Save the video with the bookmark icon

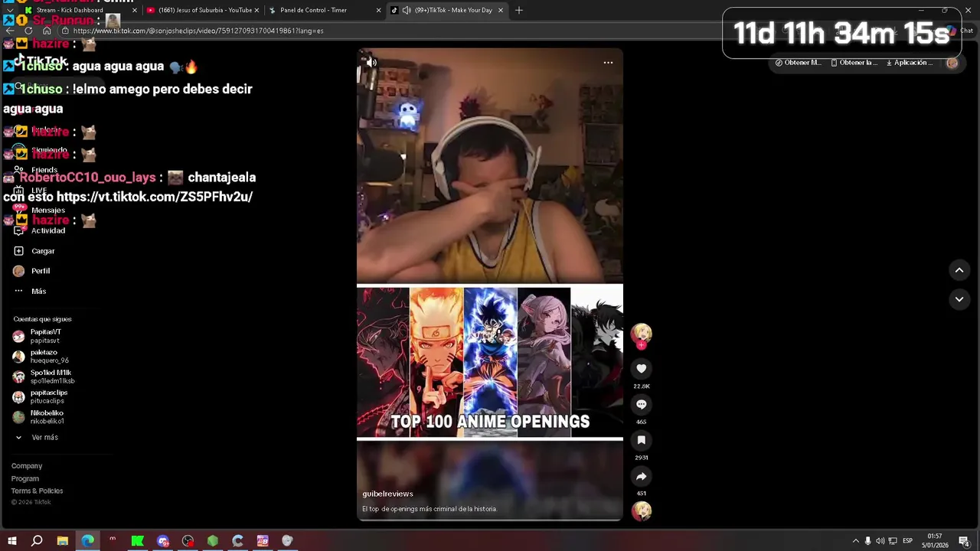tap(642, 440)
